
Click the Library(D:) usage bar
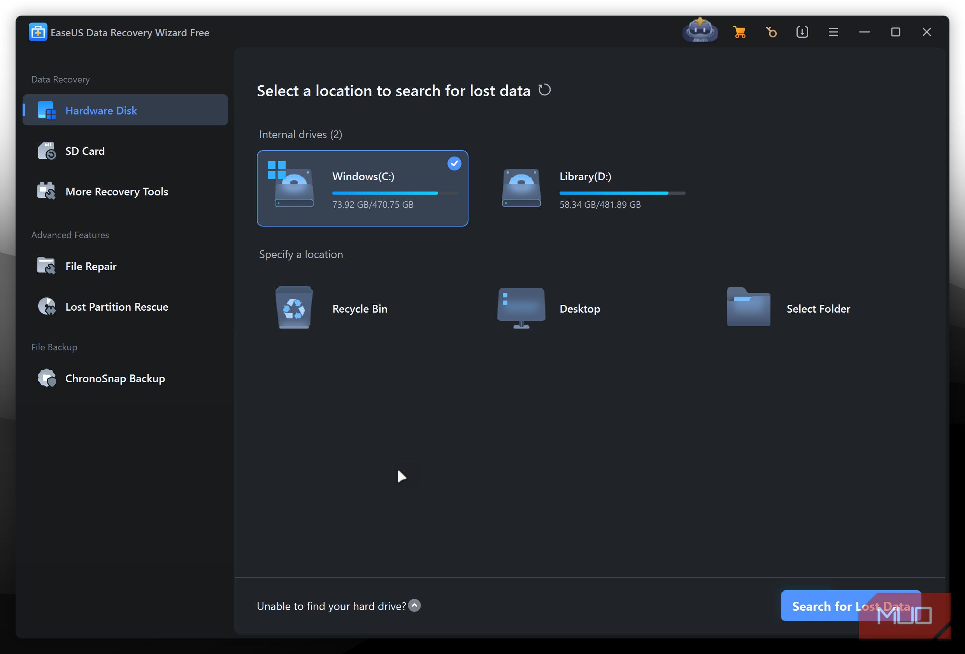[622, 193]
